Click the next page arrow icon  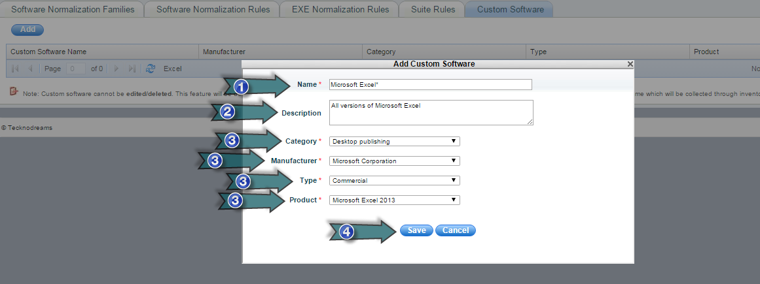point(117,69)
